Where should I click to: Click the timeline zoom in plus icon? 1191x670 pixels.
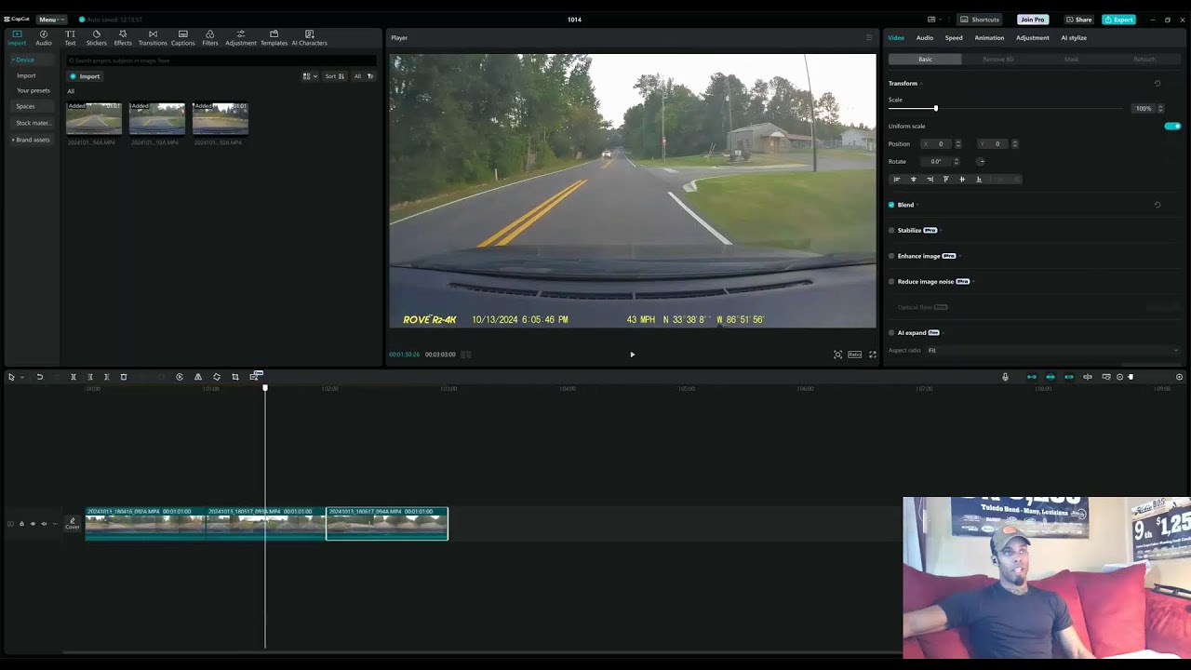coord(1179,377)
